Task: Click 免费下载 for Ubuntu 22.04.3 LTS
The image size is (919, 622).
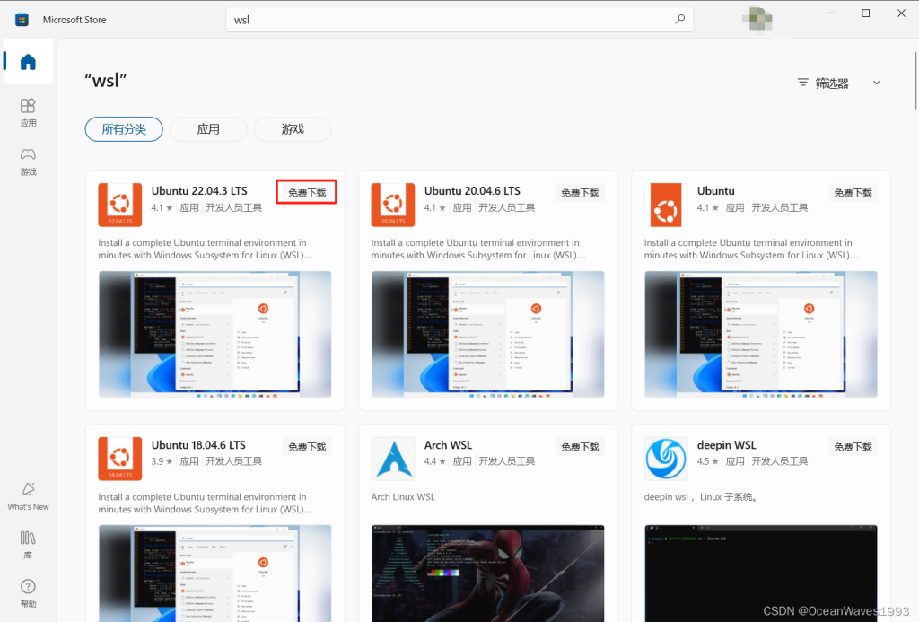Action: pos(307,192)
